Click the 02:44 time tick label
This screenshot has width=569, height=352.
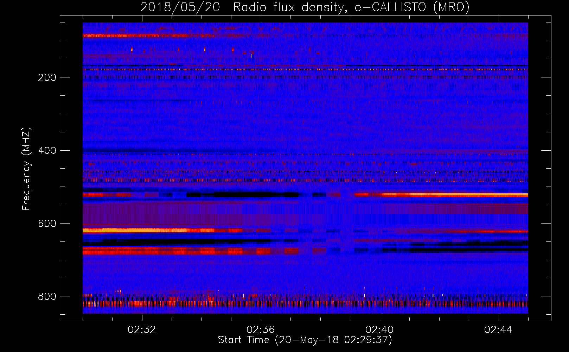coord(498,330)
